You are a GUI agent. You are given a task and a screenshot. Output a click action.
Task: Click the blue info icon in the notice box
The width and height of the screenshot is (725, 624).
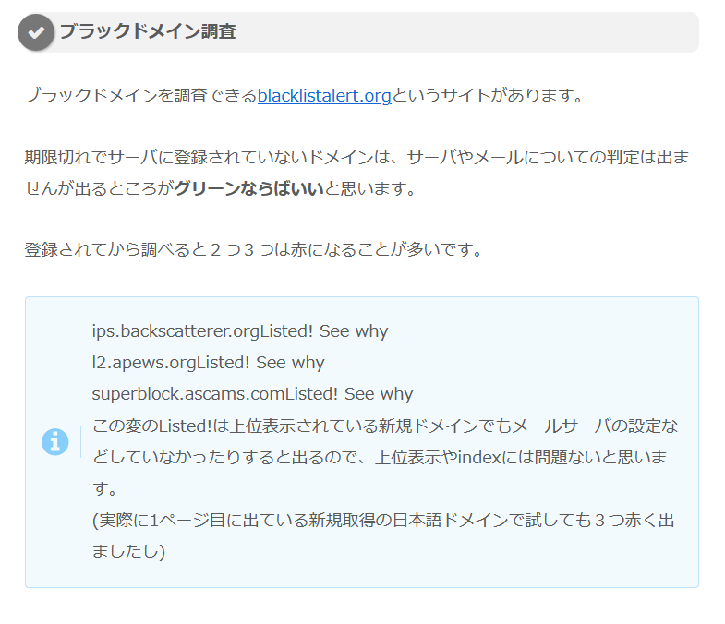pyautogui.click(x=55, y=442)
